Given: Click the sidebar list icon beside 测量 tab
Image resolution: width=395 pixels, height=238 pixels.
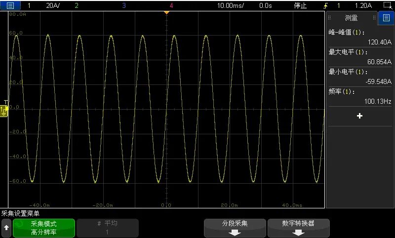Looking at the screenshot, I should click(386, 18).
